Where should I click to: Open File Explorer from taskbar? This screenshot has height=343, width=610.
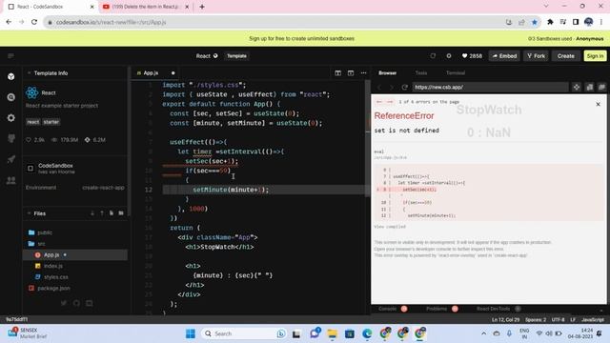pos(332,333)
